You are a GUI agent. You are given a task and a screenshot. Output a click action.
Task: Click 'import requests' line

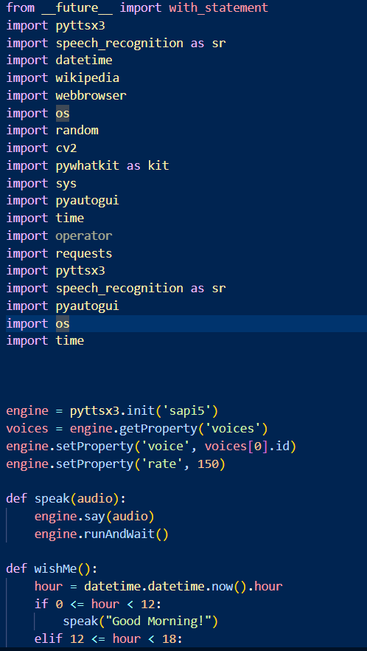(59, 253)
